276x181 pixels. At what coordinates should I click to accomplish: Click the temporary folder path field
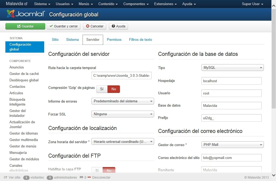tap(122, 75)
